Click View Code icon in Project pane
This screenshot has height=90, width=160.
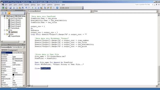[x=2, y=13]
